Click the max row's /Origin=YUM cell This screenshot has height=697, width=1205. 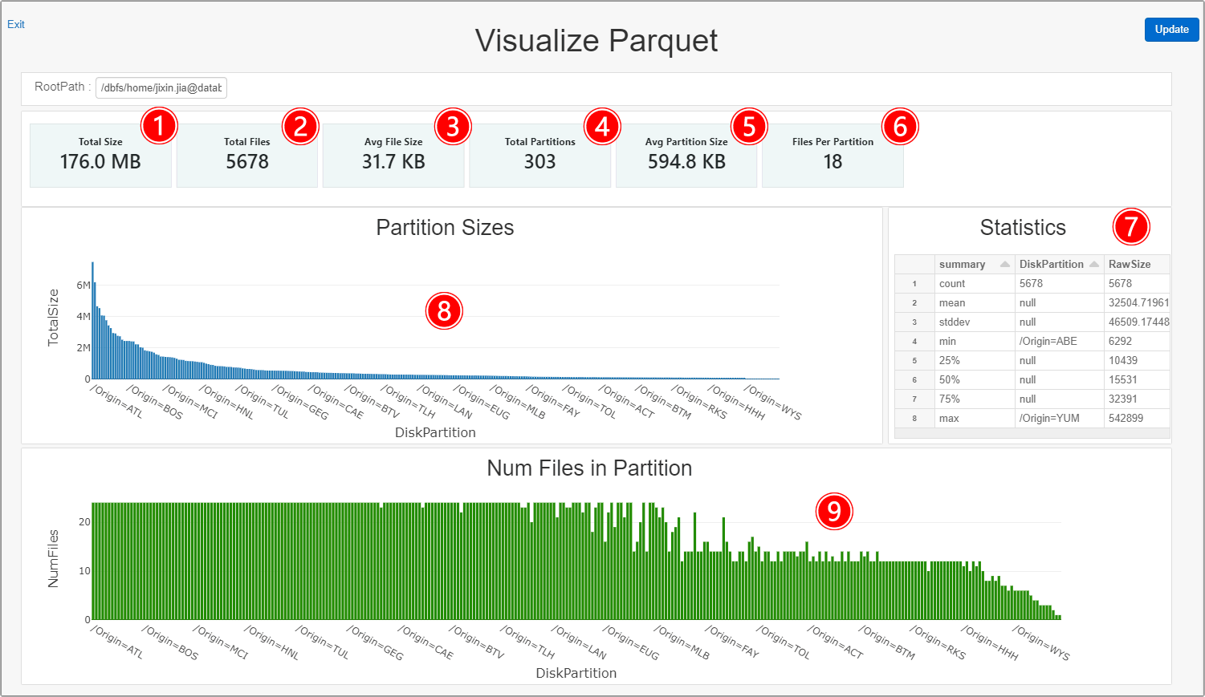pyautogui.click(x=1049, y=418)
